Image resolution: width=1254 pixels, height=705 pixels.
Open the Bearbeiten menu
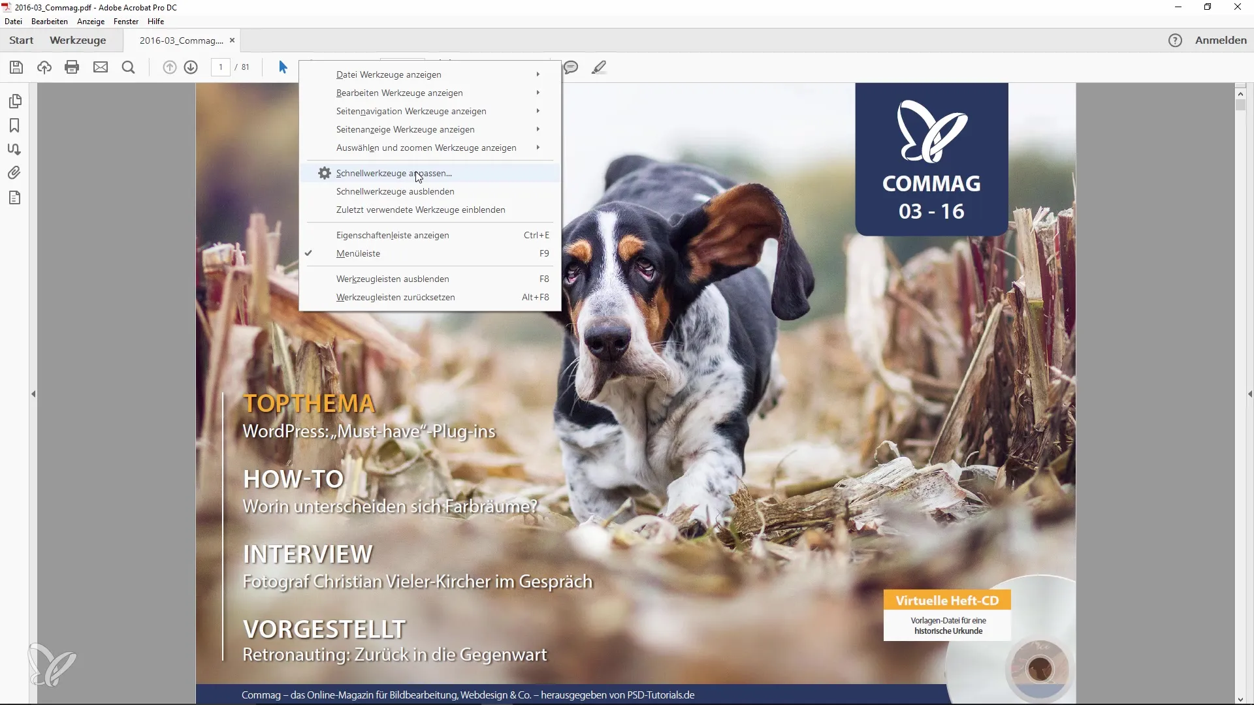[x=50, y=22]
